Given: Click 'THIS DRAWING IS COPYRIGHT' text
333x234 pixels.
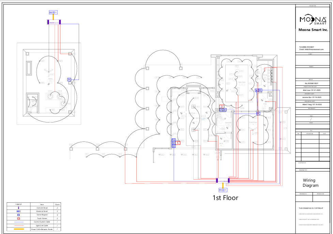Looking at the screenshot, I should click(x=311, y=208).
